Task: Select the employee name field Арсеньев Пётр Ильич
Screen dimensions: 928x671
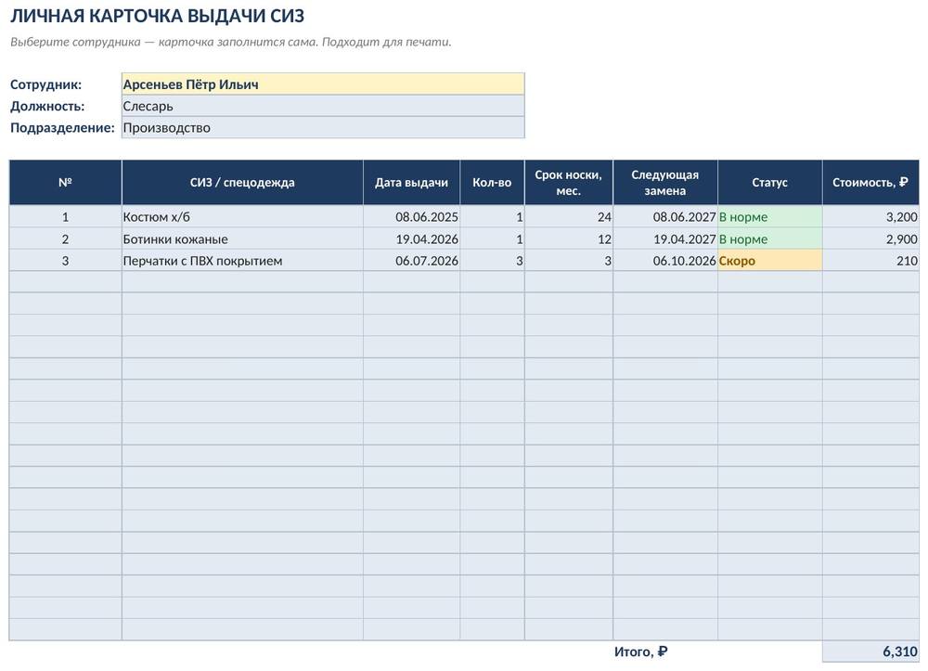Action: [323, 84]
